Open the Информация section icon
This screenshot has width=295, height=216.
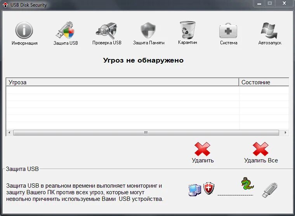click(24, 31)
